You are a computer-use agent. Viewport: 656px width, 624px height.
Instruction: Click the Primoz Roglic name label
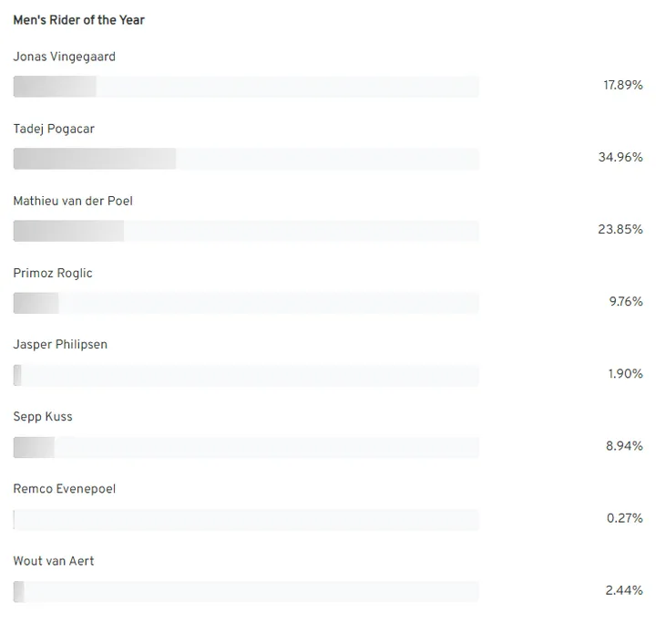pyautogui.click(x=53, y=273)
